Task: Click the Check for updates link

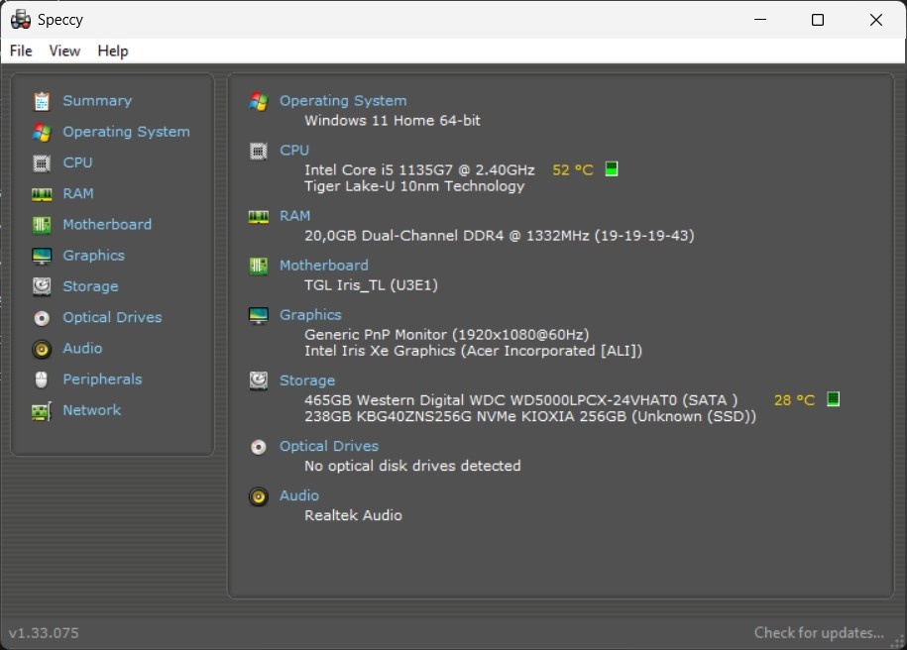Action: click(x=819, y=632)
